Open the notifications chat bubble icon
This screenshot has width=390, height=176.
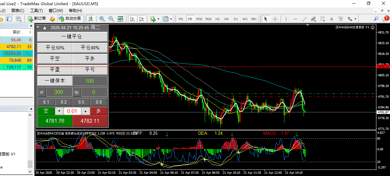coord(385,19)
